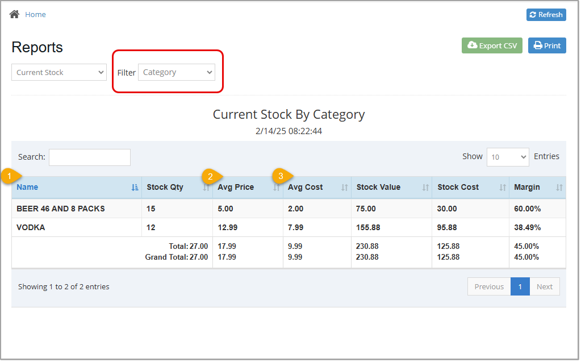The image size is (581, 362).
Task: Open the report type dropdown showing Current Stock
Action: [x=58, y=72]
